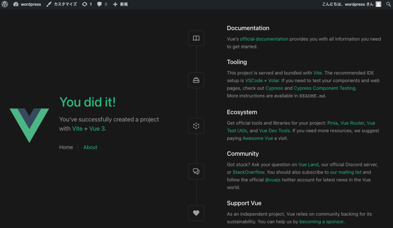Open the Vue Dev Tools link

pyautogui.click(x=274, y=131)
